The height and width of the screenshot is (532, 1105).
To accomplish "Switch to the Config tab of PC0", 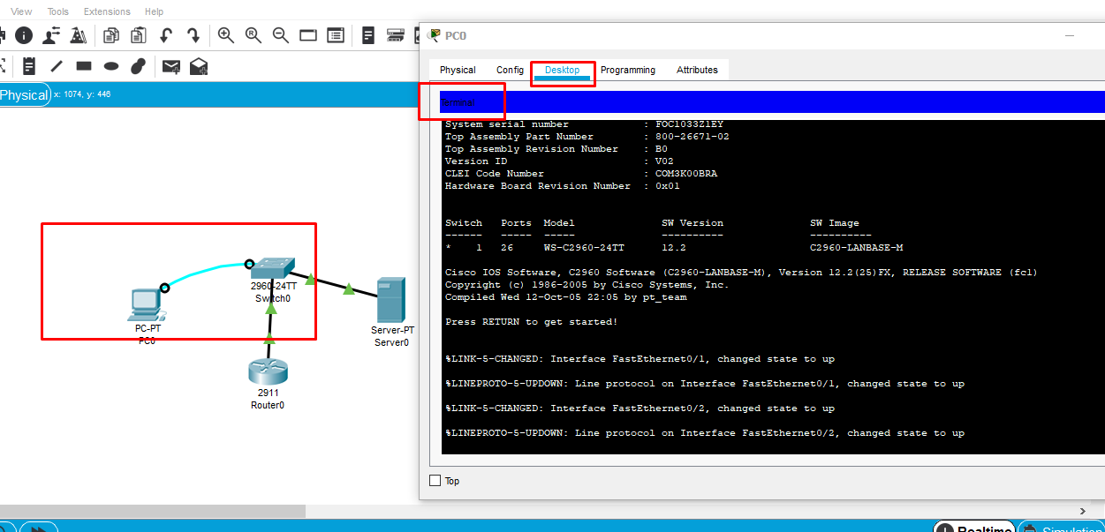I will point(510,70).
